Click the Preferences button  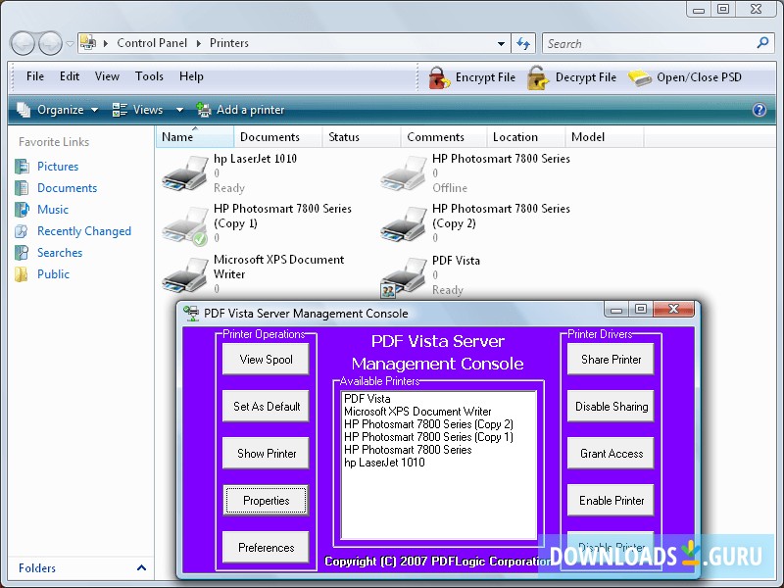click(x=266, y=547)
